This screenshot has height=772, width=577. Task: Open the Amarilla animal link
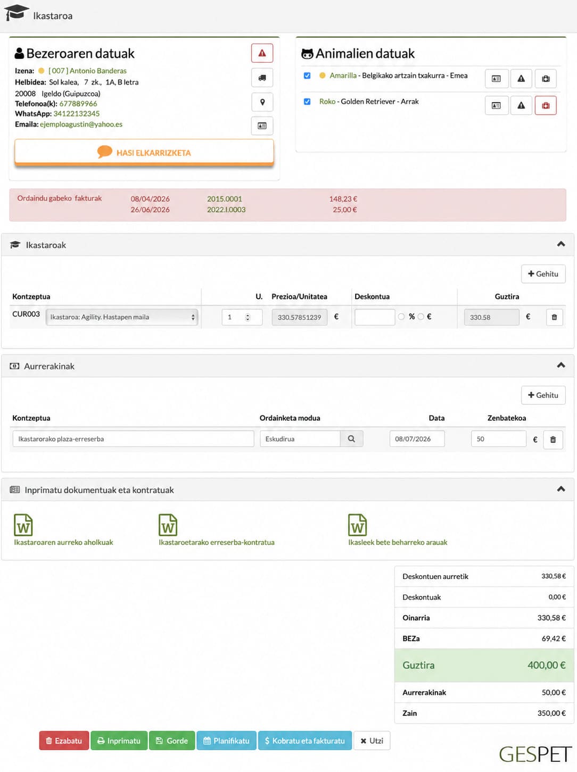pyautogui.click(x=343, y=76)
